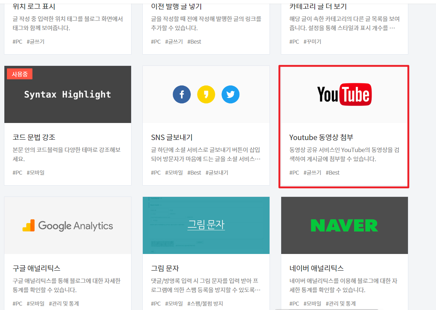Click #PC tag under 코드 문법 강조
The image size is (436, 310).
coord(17,173)
